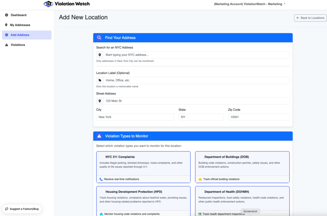The image size is (327, 216).
Task: Click the warning icon in Violation Types header
Action: click(99, 136)
